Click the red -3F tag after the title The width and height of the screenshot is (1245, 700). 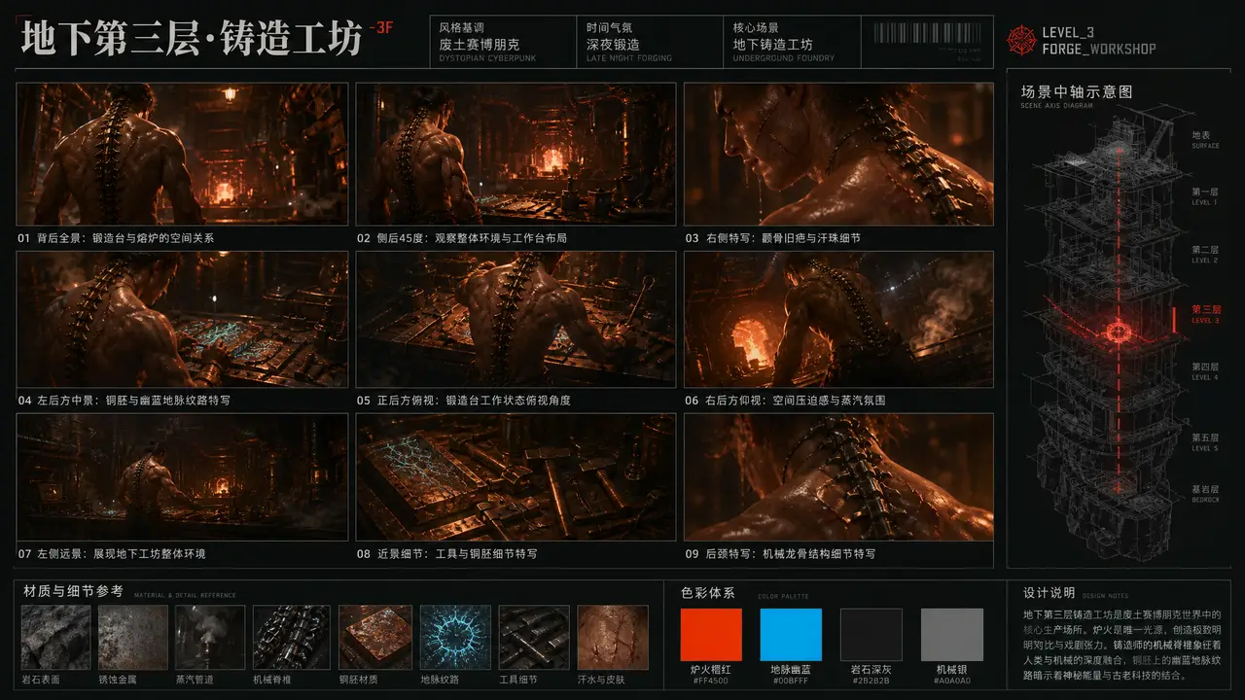pyautogui.click(x=382, y=27)
